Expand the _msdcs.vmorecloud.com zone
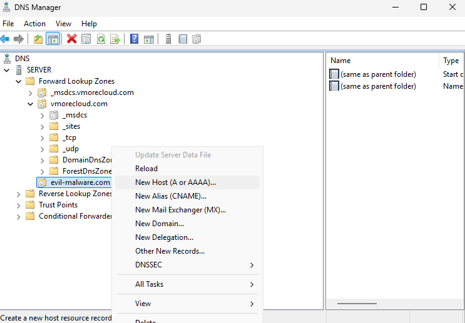The height and width of the screenshot is (323, 465). (30, 93)
